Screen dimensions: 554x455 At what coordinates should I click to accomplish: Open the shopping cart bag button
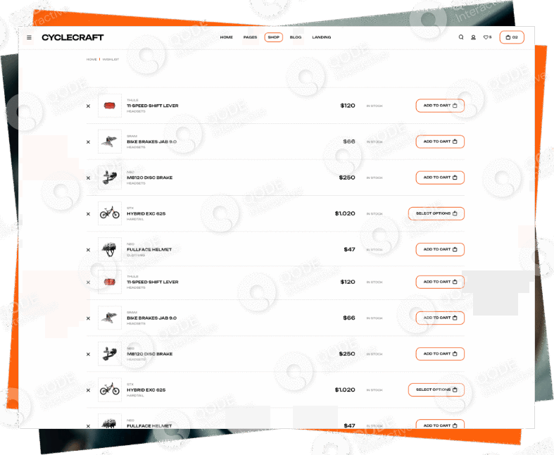click(x=512, y=37)
